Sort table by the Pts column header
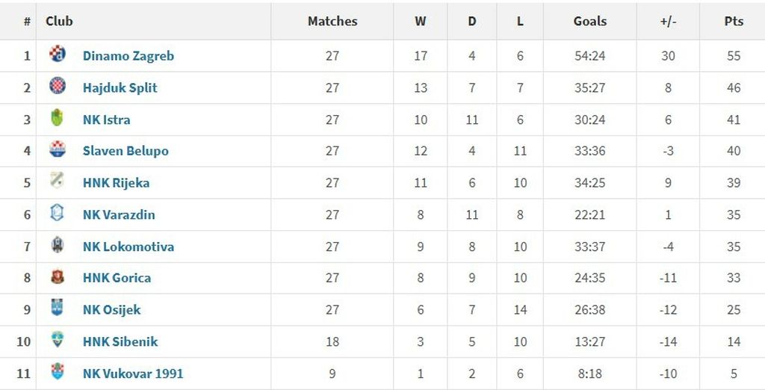This screenshot has width=765, height=390. point(734,21)
